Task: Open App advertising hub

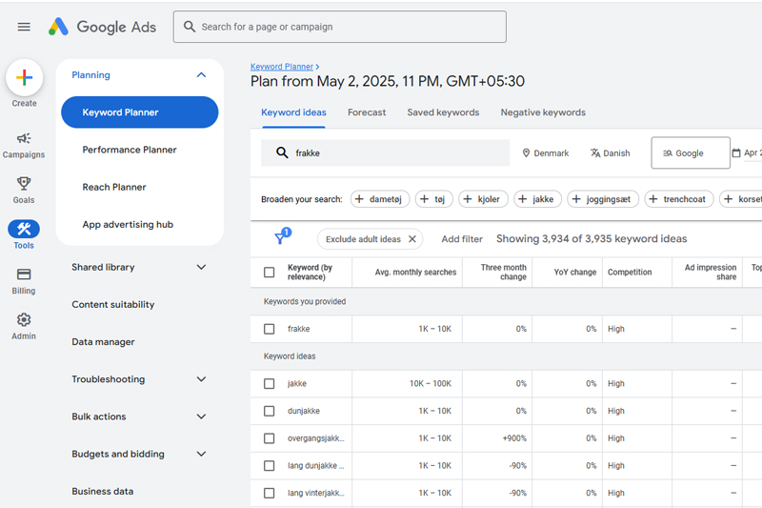Action: (x=128, y=225)
